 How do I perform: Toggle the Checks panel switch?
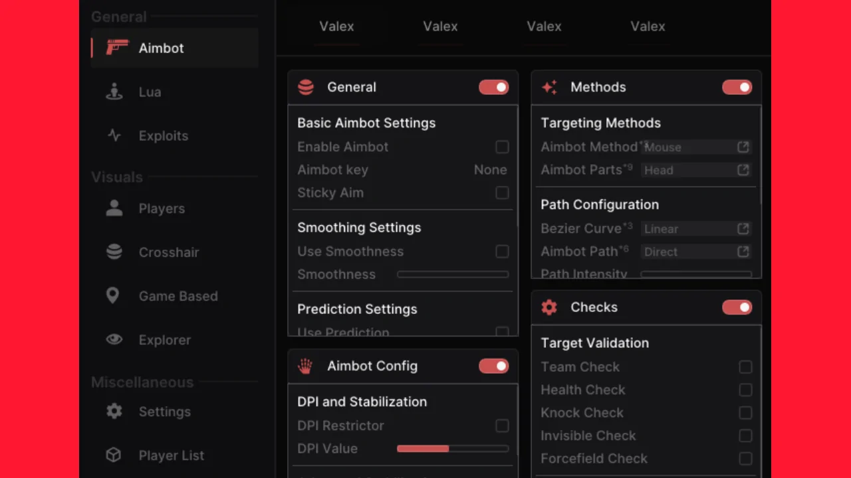(737, 307)
